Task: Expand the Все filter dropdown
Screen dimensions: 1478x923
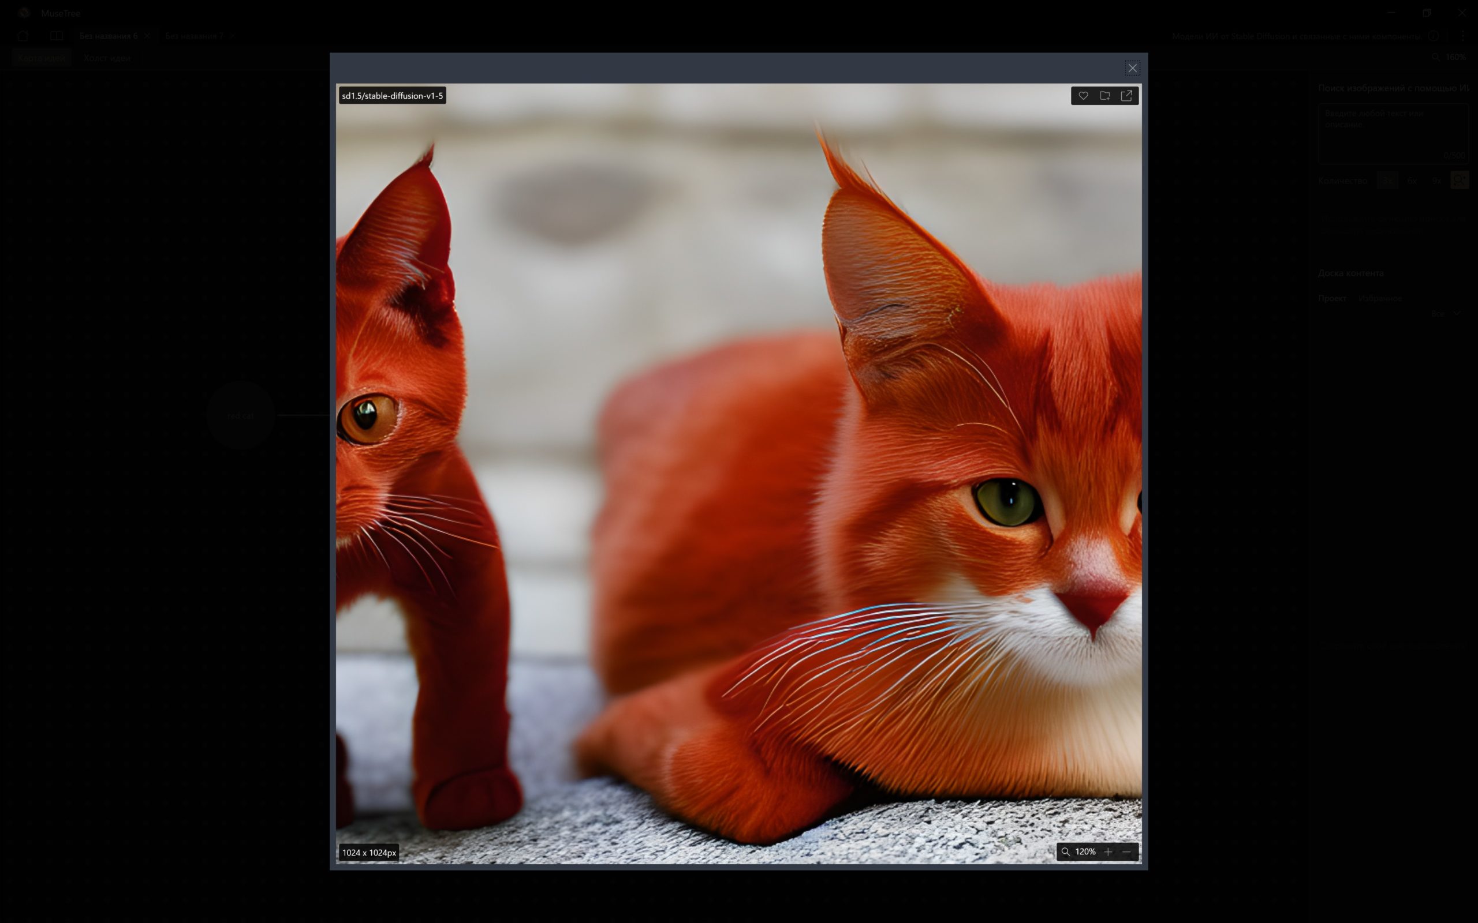Action: [x=1445, y=314]
